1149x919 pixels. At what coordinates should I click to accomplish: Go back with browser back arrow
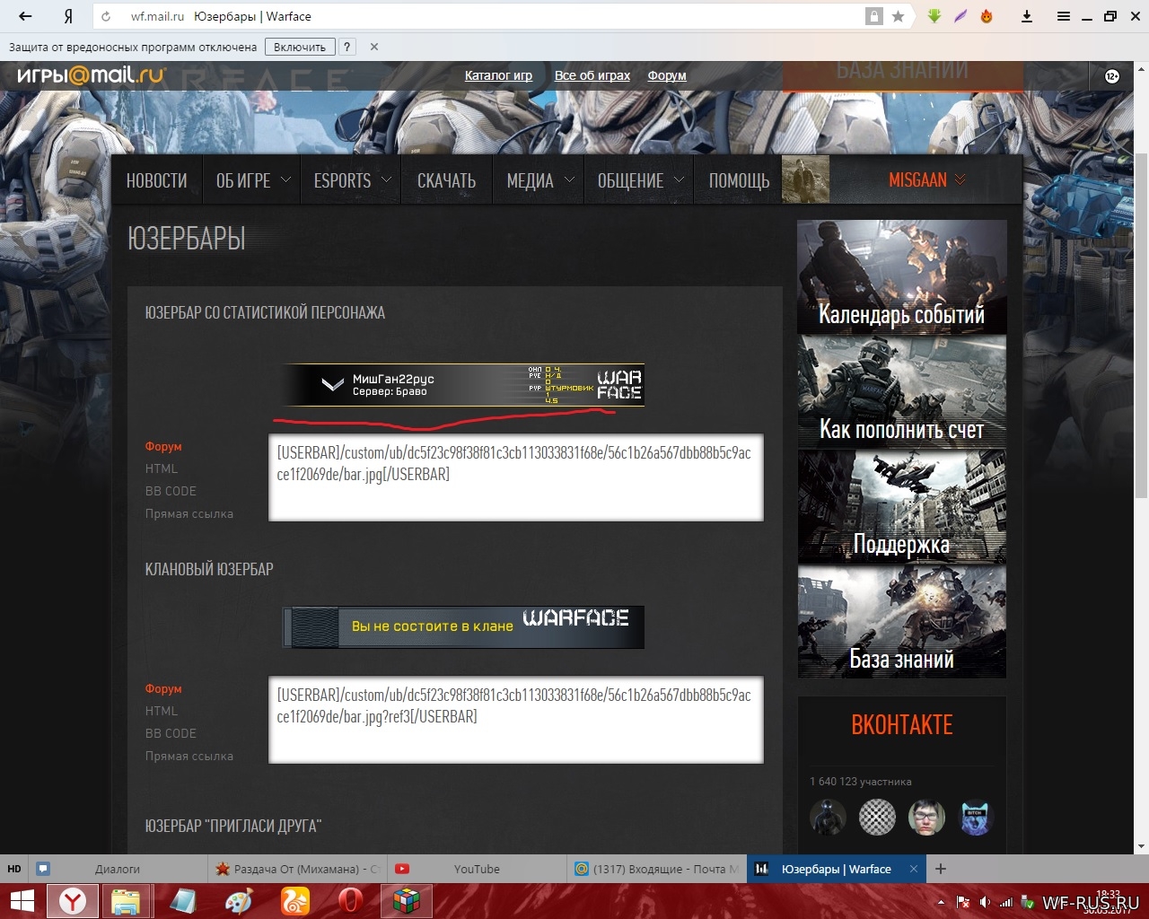[25, 16]
